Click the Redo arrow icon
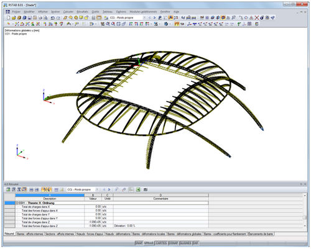This screenshot has height=249, width=311. point(58,18)
